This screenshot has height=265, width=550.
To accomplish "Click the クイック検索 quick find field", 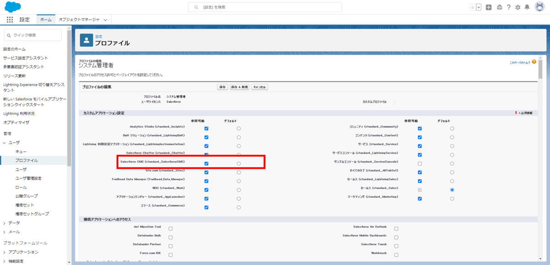I will pos(33,35).
